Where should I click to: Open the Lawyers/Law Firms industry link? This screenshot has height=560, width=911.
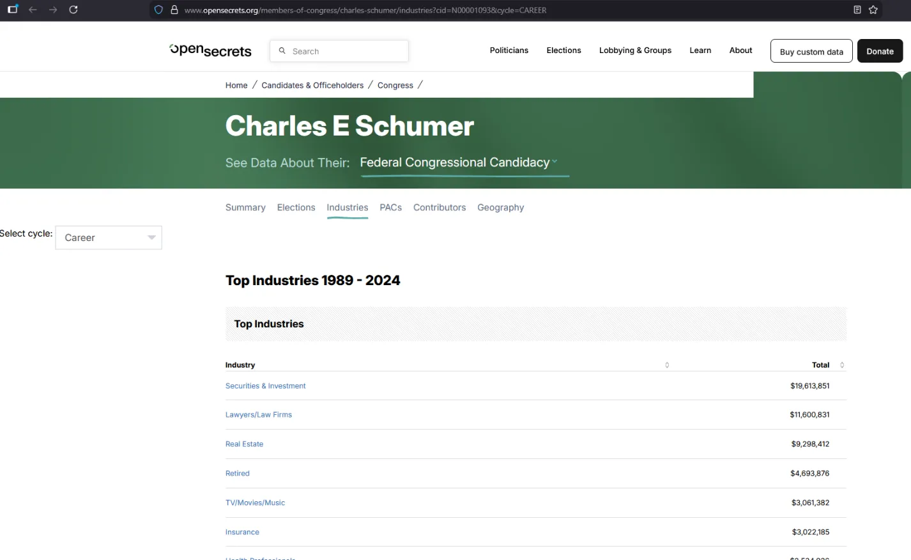[x=259, y=415]
